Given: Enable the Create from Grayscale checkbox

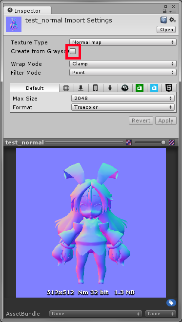Looking at the screenshot, I should pyautogui.click(x=73, y=51).
